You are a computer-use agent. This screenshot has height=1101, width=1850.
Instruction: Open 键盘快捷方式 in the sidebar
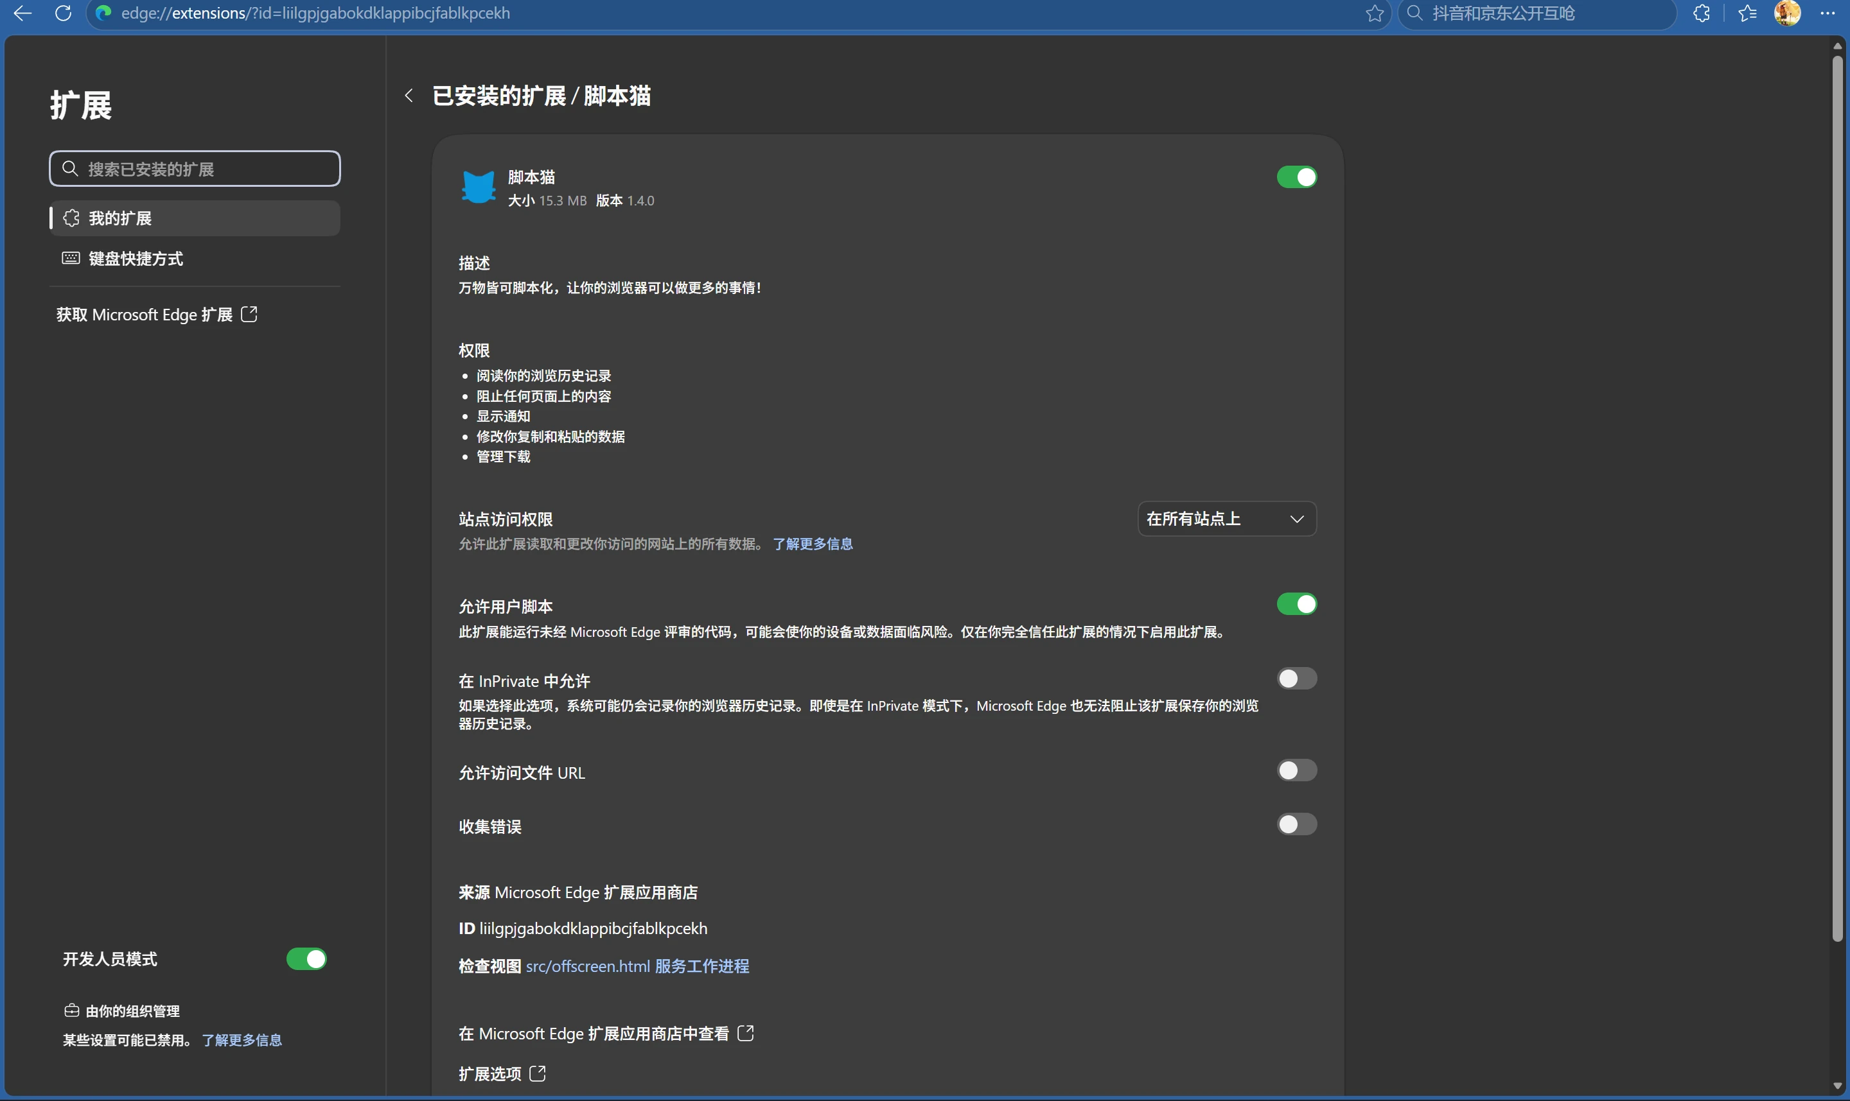click(195, 258)
